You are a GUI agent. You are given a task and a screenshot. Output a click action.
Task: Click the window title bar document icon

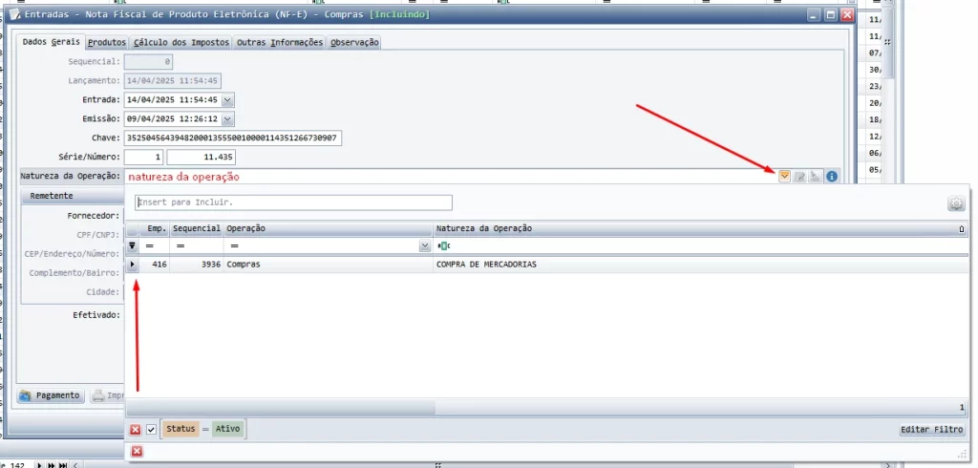[x=14, y=14]
